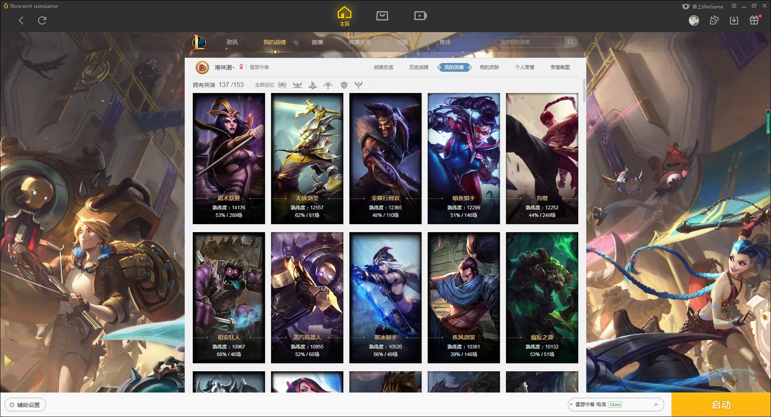771x417 pixels.
Task: Switch to the 荣誉截图 sub-tab
Action: pos(560,67)
